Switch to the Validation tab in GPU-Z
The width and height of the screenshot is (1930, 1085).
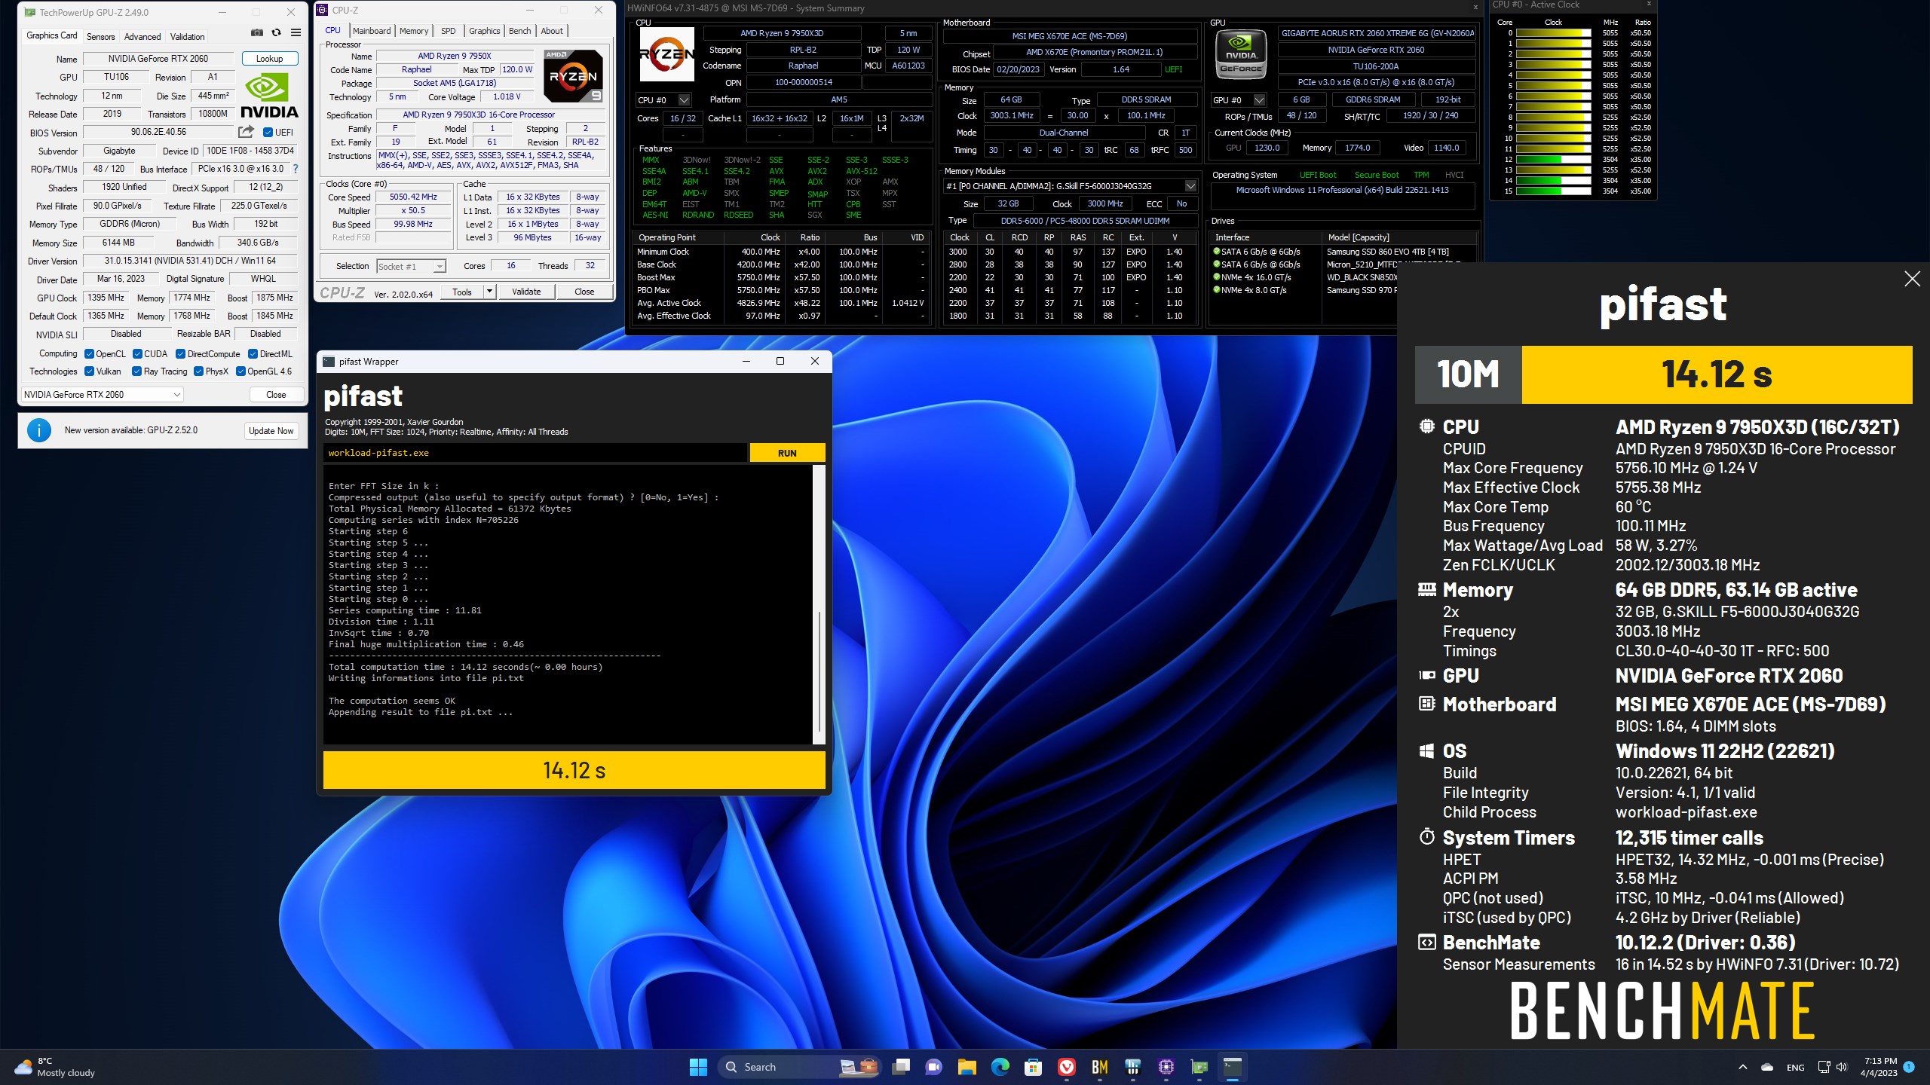(x=187, y=36)
